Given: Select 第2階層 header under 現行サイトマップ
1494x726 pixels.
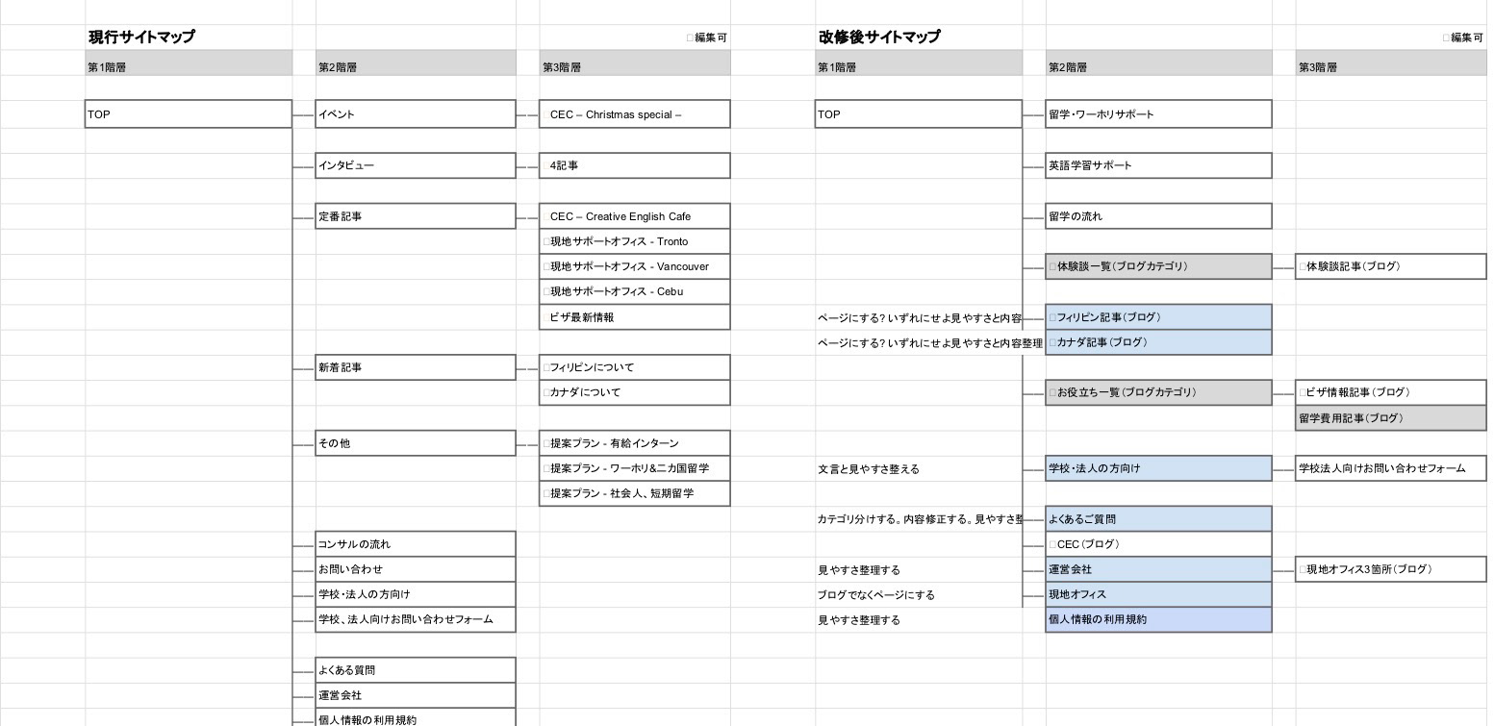Looking at the screenshot, I should 416,63.
